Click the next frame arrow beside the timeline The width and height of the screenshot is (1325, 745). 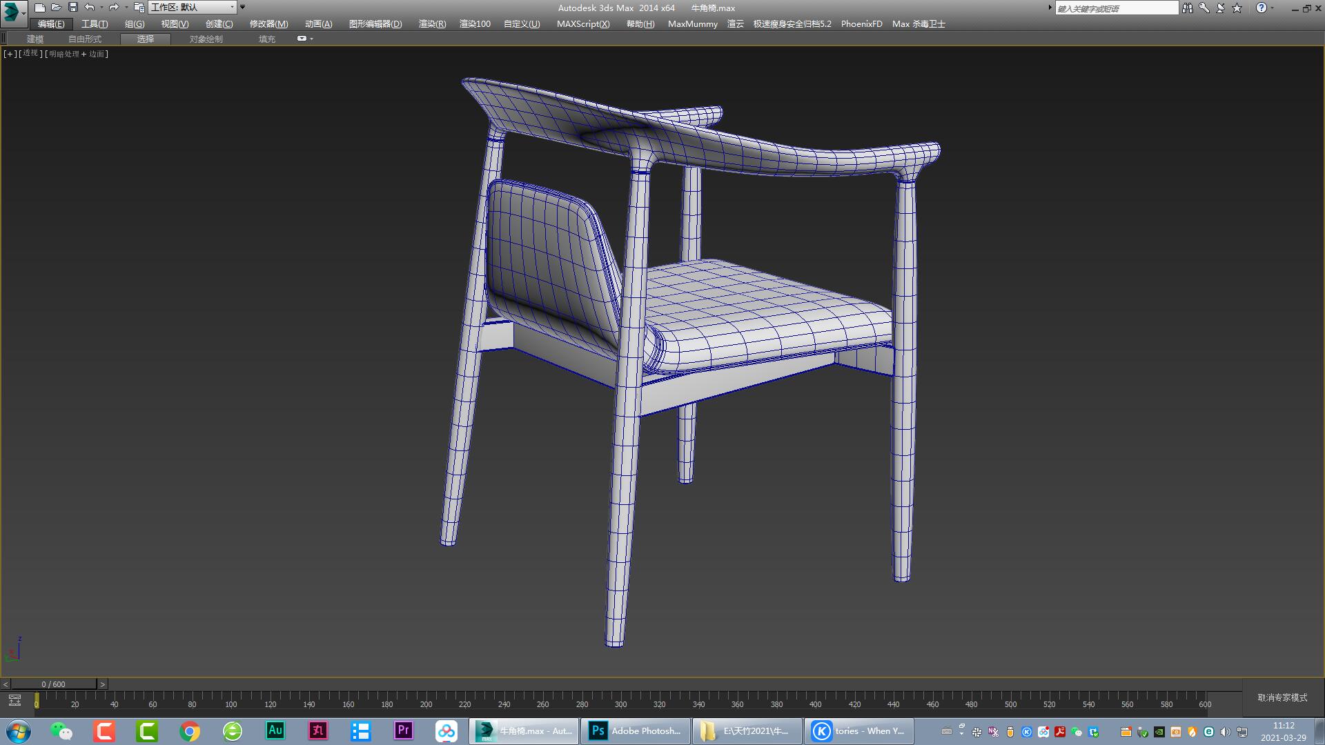pos(102,684)
